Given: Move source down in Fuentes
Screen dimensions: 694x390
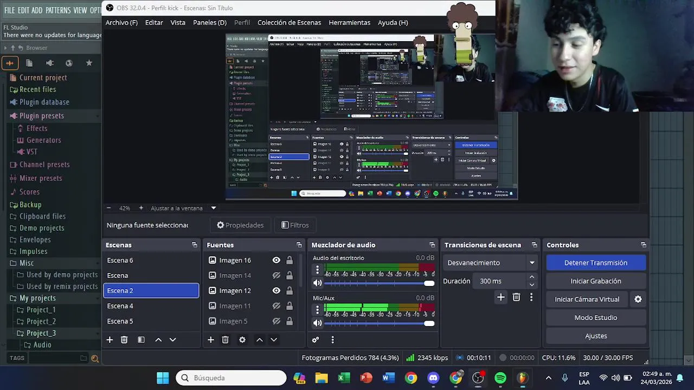Looking at the screenshot, I should tap(274, 340).
